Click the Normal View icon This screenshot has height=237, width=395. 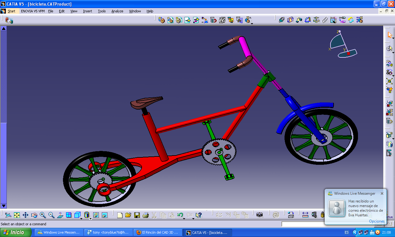[x=60, y=215]
